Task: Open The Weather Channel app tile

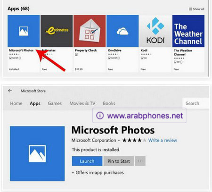Action: click(x=188, y=31)
